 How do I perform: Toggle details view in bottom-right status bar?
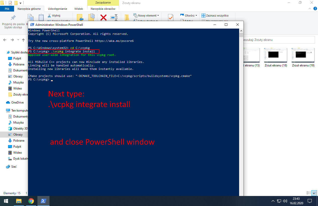308,193
